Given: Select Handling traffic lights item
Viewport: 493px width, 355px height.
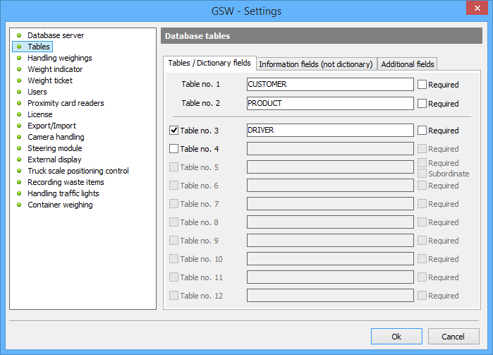Looking at the screenshot, I should (x=63, y=193).
